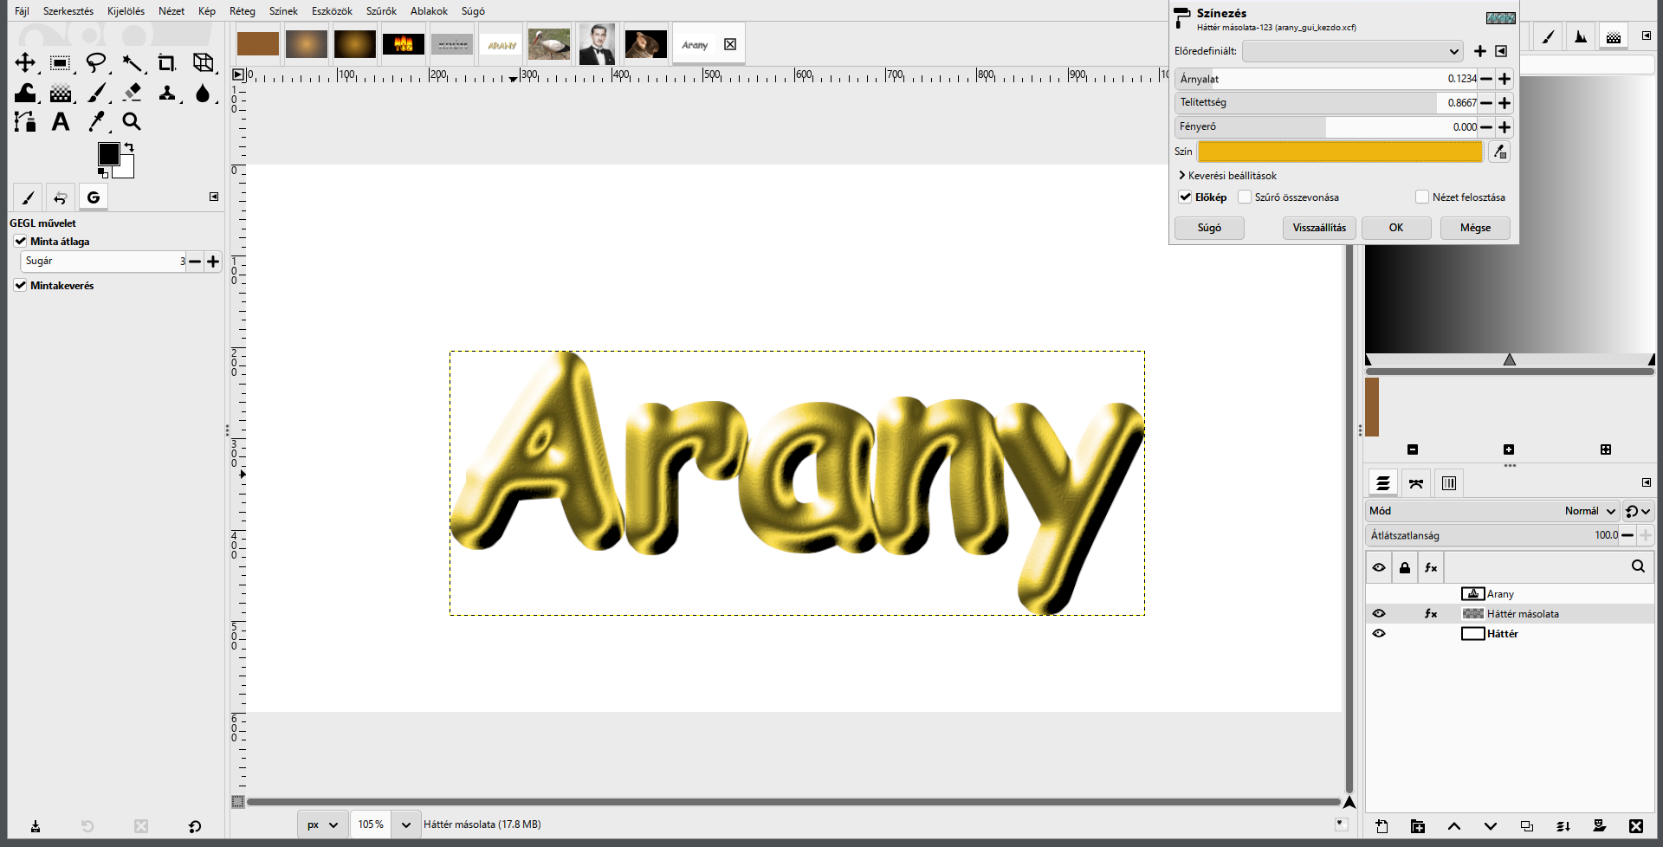Open the Szűrők menu
Viewport: 1663px width, 847px height.
[x=381, y=11]
